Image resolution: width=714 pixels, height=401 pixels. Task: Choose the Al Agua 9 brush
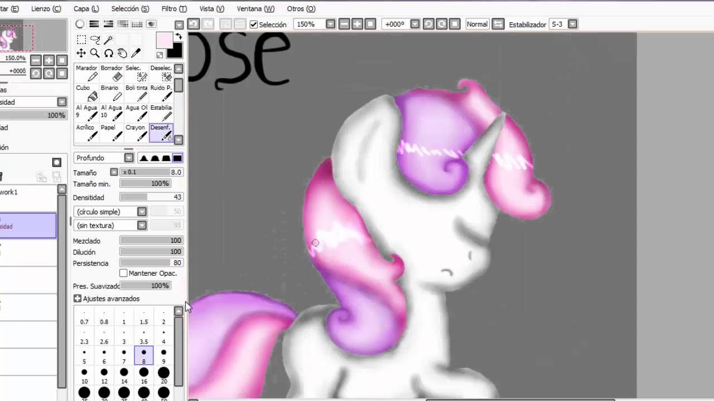click(x=86, y=113)
